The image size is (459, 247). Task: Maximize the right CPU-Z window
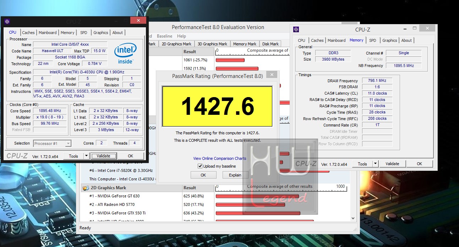coord(414,28)
